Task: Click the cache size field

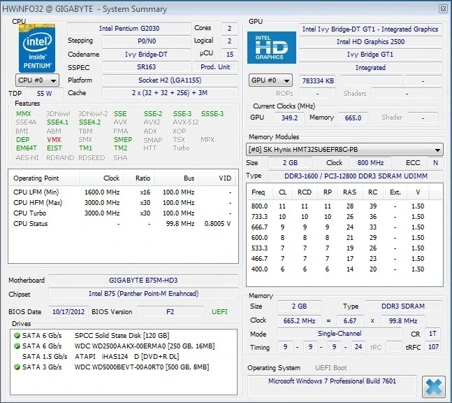Action: click(x=170, y=93)
